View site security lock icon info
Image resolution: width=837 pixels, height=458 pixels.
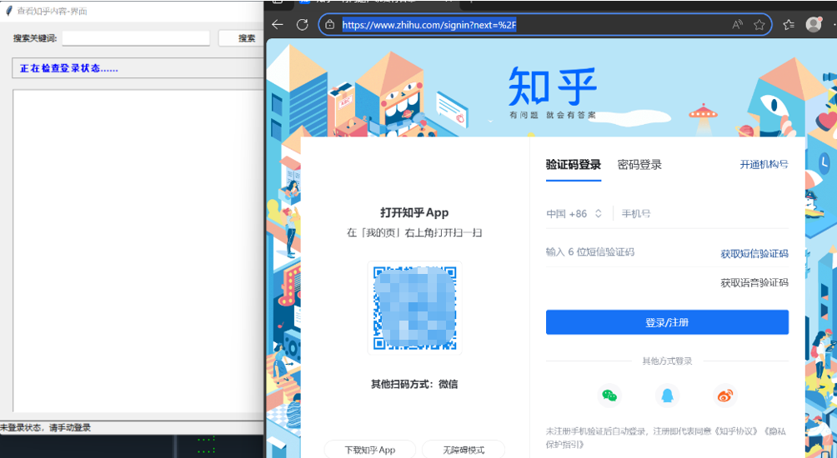tap(330, 24)
